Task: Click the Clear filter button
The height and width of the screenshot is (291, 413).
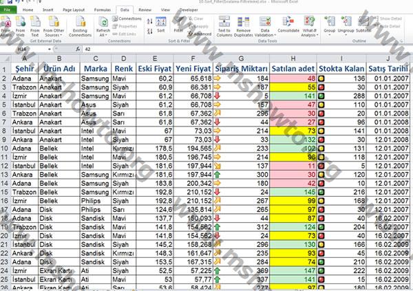Action: click(195, 19)
